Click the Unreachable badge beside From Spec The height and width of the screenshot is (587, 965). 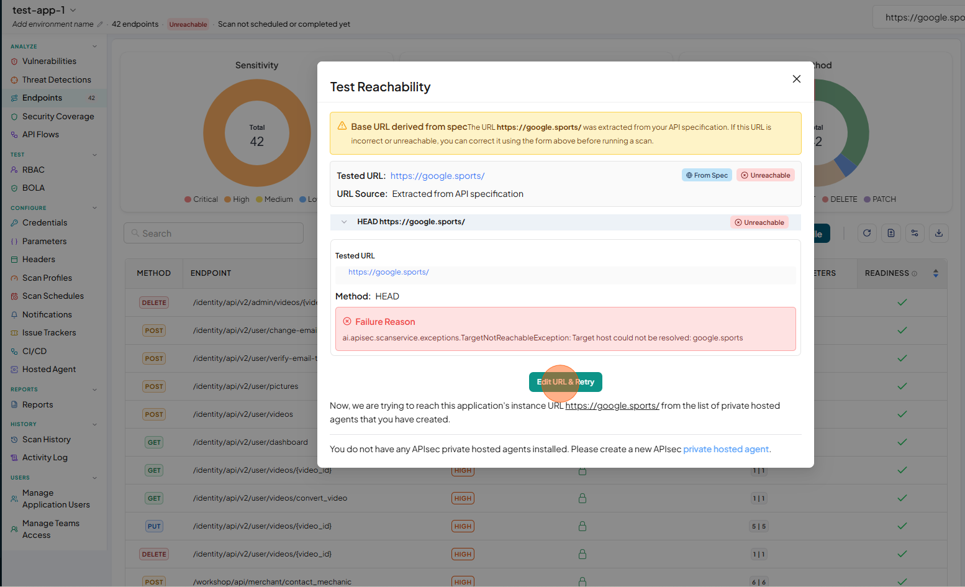766,175
